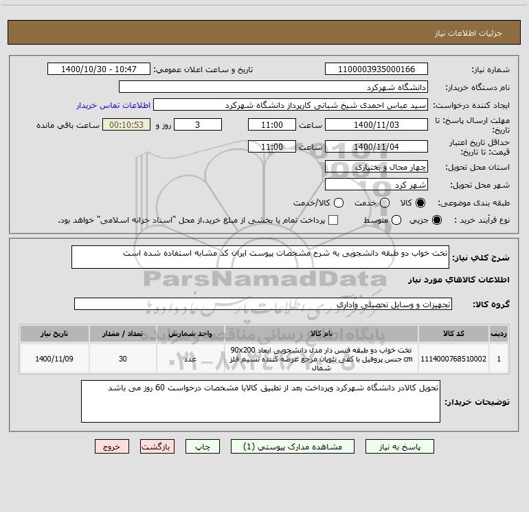Select the کالا radio button
The image size is (529, 512).
(420, 203)
